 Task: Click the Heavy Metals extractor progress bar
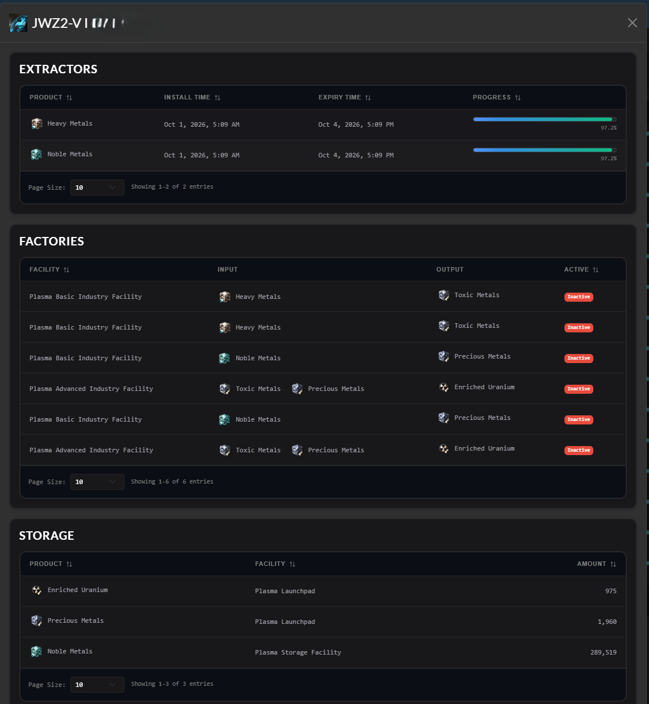pyautogui.click(x=545, y=119)
